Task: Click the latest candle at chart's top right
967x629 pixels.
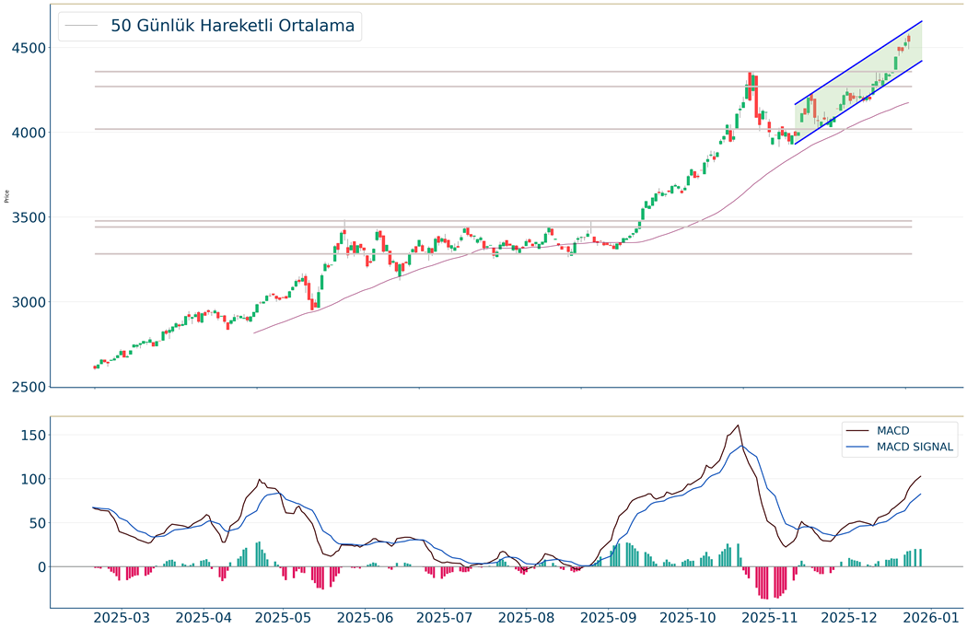Action: [908, 39]
